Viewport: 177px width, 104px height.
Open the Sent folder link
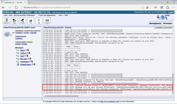[x=22, y=56]
